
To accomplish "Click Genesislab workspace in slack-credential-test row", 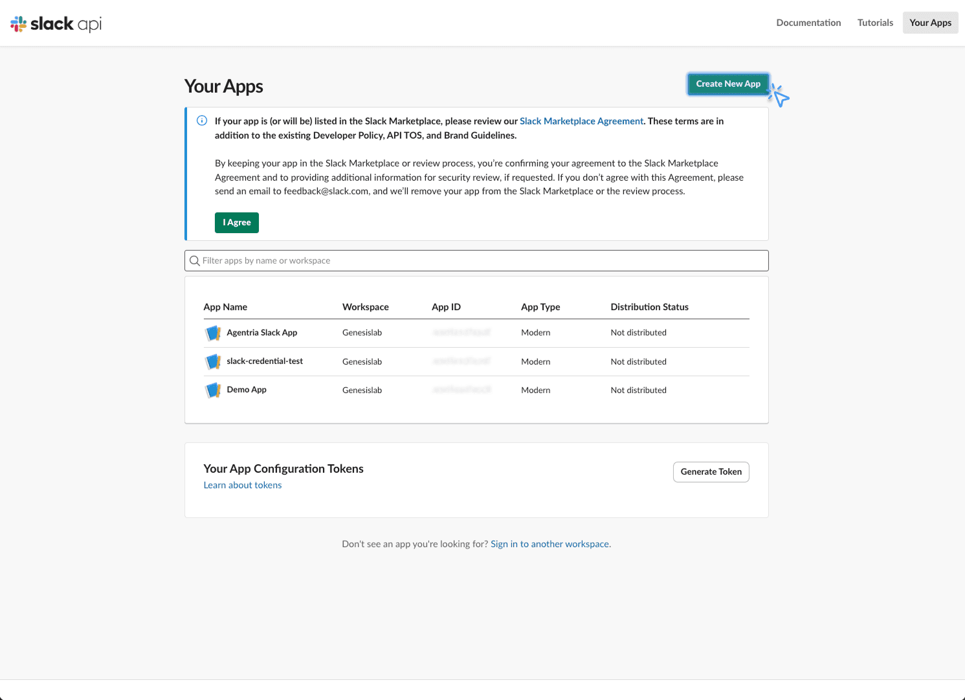I will [362, 362].
